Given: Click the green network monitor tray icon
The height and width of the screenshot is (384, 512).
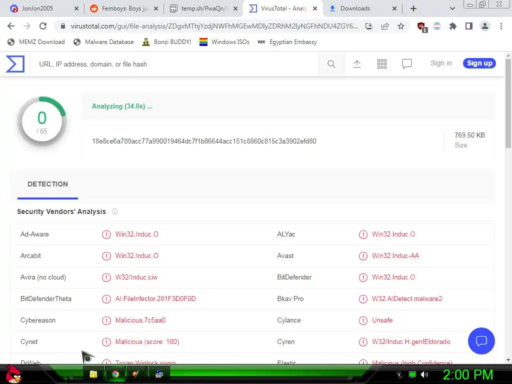Looking at the screenshot, I should pyautogui.click(x=412, y=374).
